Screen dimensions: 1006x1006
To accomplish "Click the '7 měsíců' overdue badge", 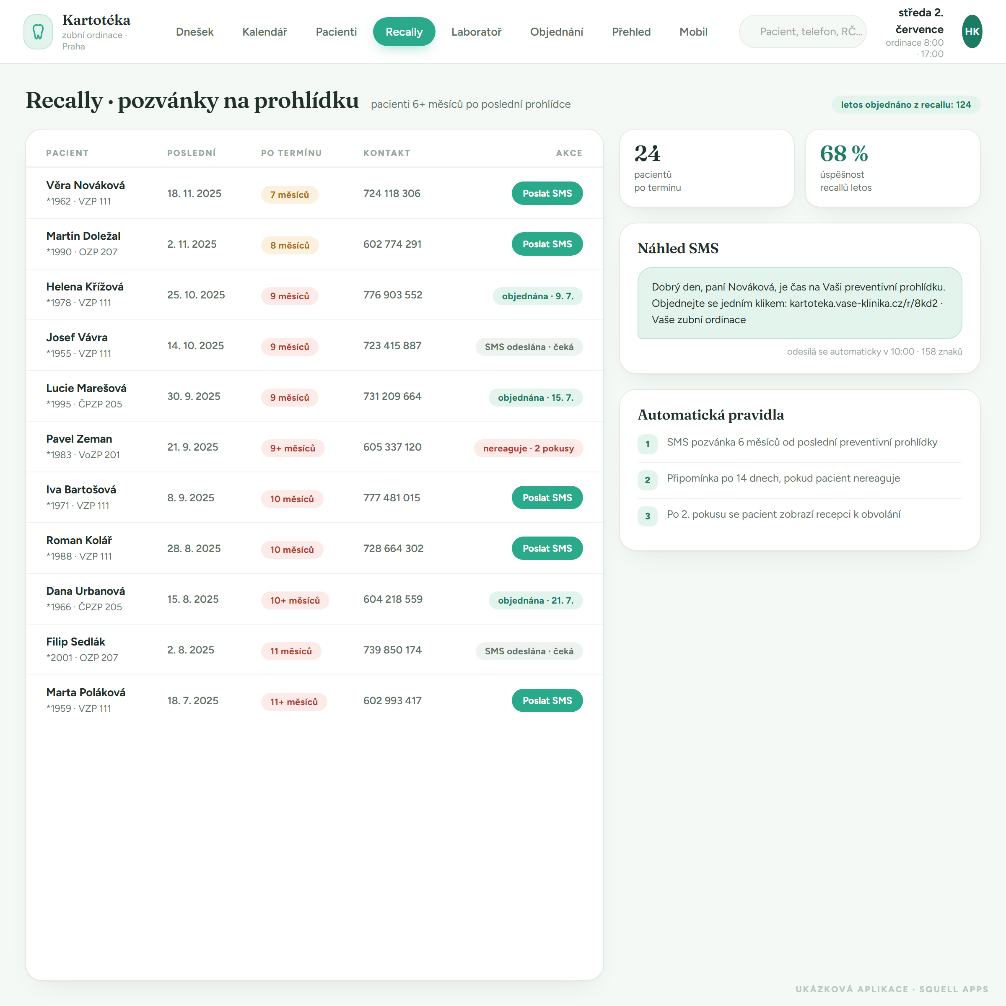I will 290,195.
